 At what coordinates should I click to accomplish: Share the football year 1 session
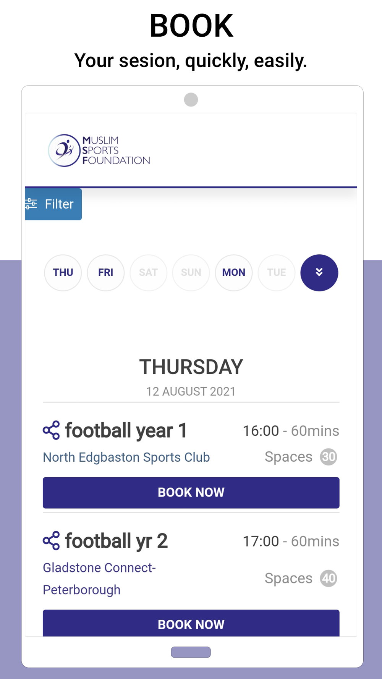pyautogui.click(x=51, y=430)
